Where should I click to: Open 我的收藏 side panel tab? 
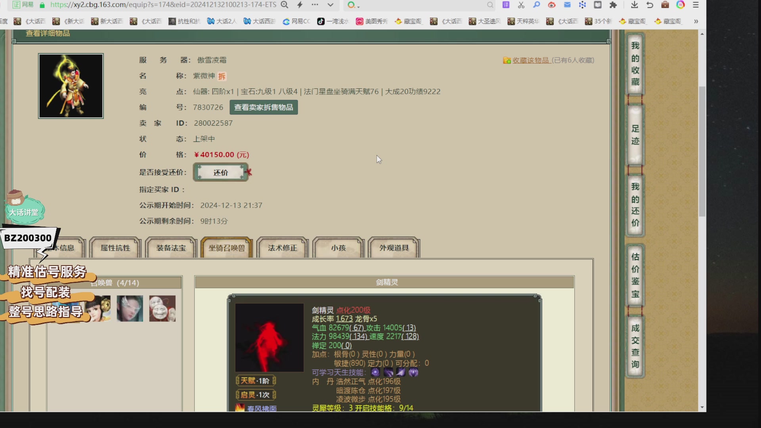tap(635, 64)
